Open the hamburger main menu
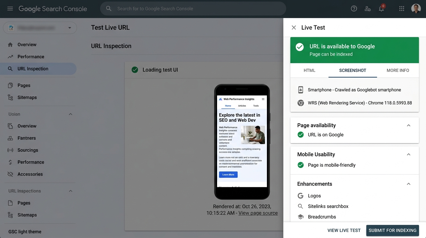 pyautogui.click(x=10, y=9)
